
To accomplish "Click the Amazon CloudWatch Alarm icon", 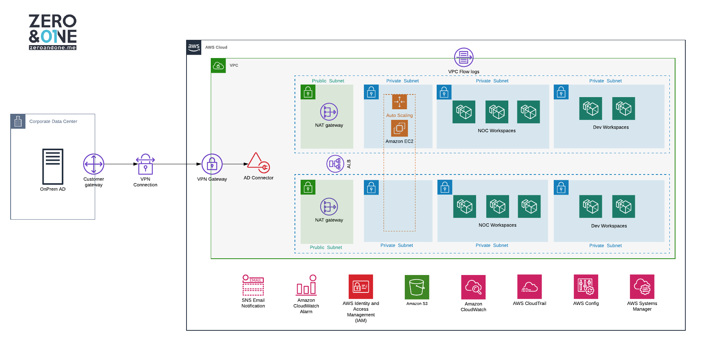I will (306, 285).
